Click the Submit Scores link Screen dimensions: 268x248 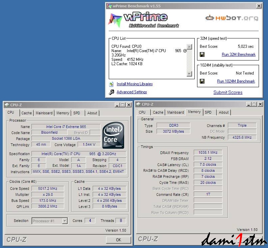228,92
